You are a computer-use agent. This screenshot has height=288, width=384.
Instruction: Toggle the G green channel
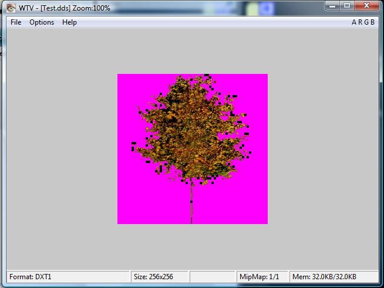[366, 22]
